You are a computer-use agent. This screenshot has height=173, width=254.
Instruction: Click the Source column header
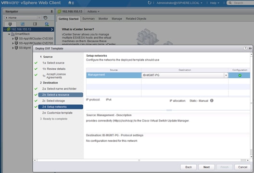pos(114,70)
